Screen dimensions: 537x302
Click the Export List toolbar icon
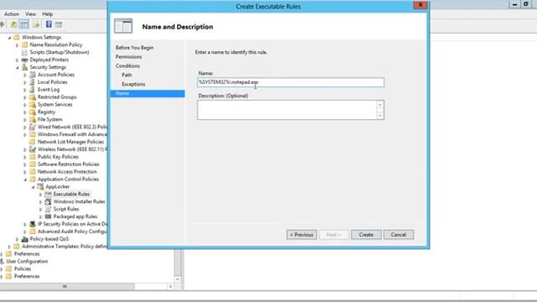coord(35,24)
